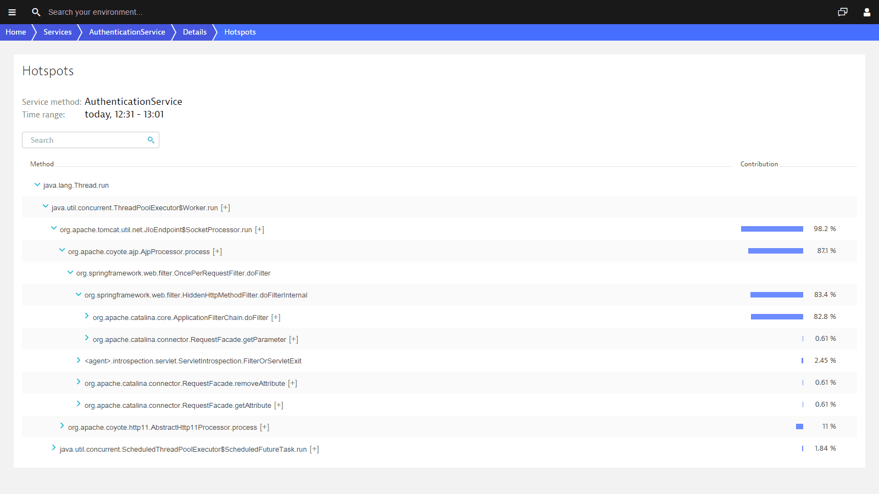
Task: Select the FilterOrServletExit method text
Action: 193,361
